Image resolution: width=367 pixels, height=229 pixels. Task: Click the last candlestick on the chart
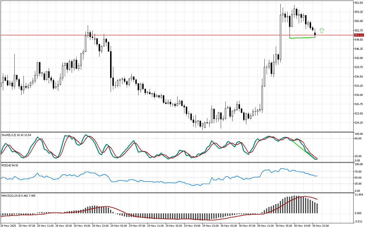(x=315, y=34)
